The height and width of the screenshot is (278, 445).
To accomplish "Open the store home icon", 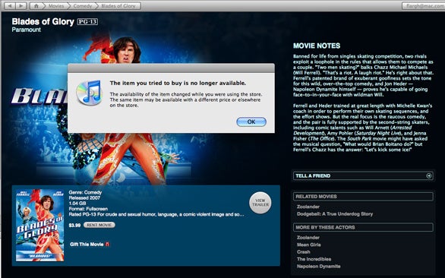I will coord(36,5).
